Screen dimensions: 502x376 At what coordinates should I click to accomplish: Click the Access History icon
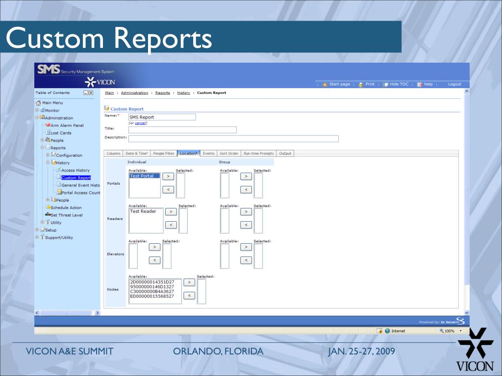pos(59,170)
